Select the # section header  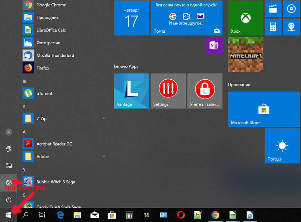(x=24, y=106)
